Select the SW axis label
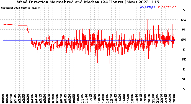 pyautogui.click(x=184, y=40)
